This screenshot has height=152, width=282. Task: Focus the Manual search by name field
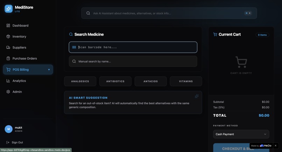point(133,61)
